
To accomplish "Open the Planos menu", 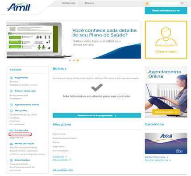I will click(89, 3).
